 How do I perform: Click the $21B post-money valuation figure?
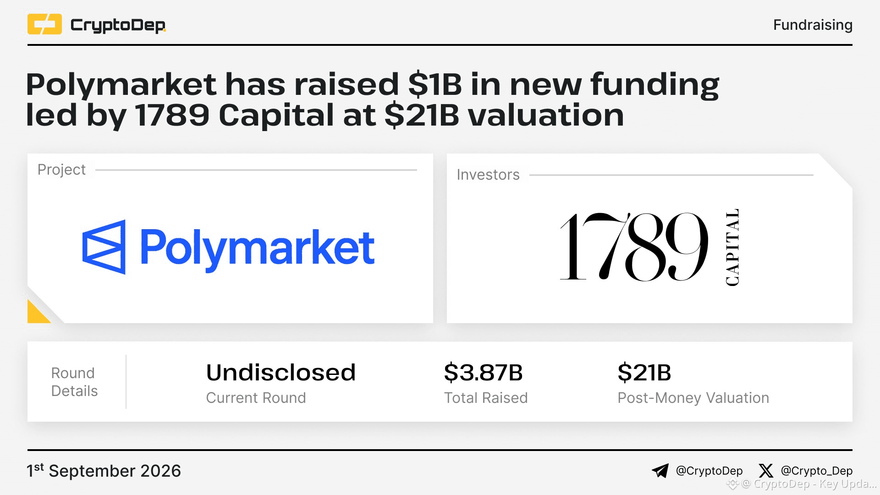pos(644,372)
